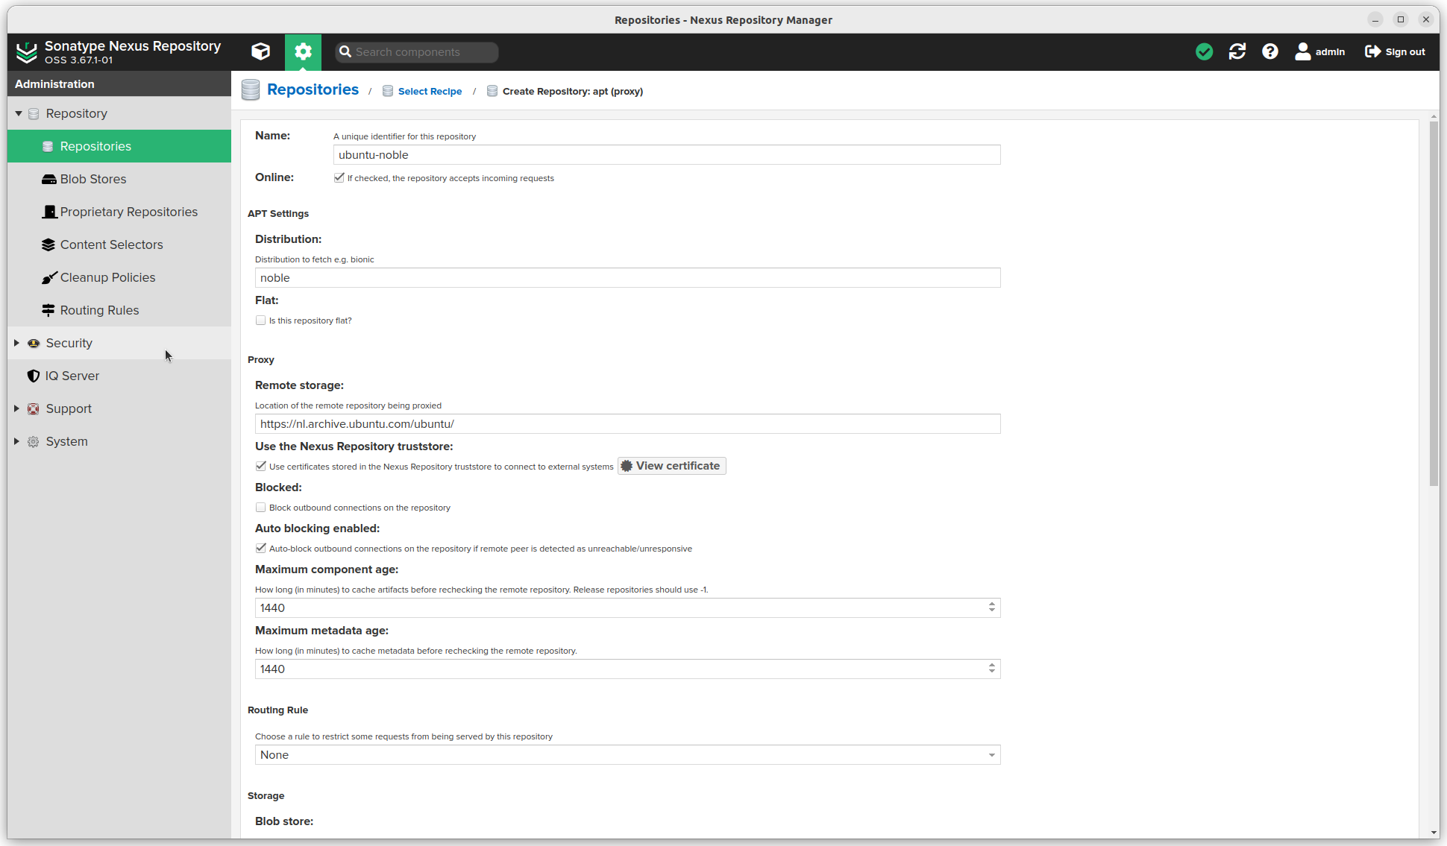Toggle the Online checkbox
Viewport: 1447px width, 846px height.
[339, 177]
